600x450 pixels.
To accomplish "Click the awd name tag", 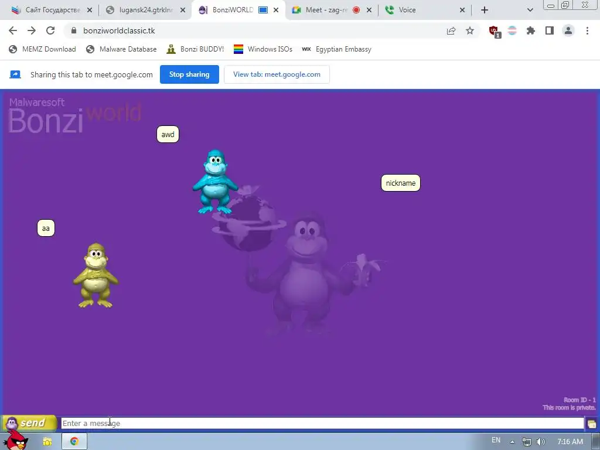I will click(x=168, y=134).
